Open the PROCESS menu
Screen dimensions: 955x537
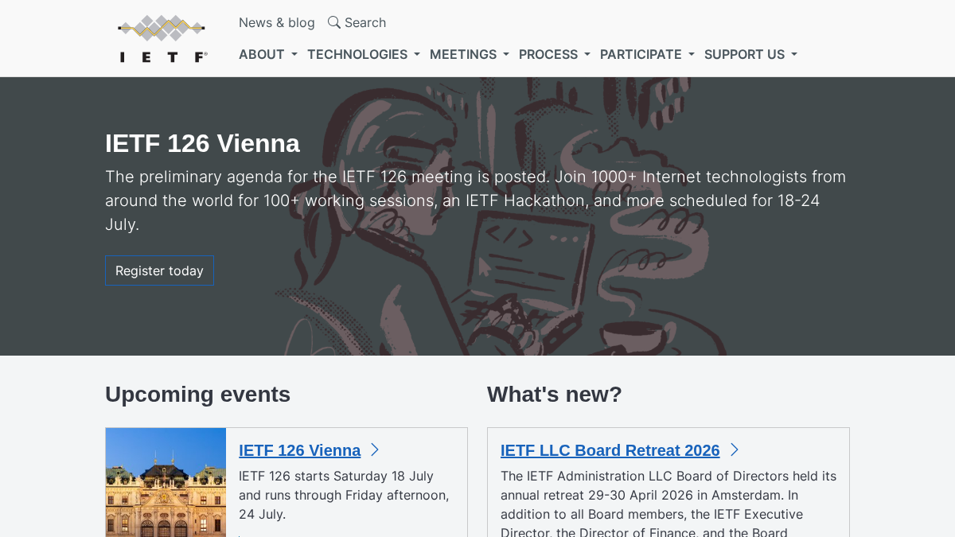tap(555, 54)
